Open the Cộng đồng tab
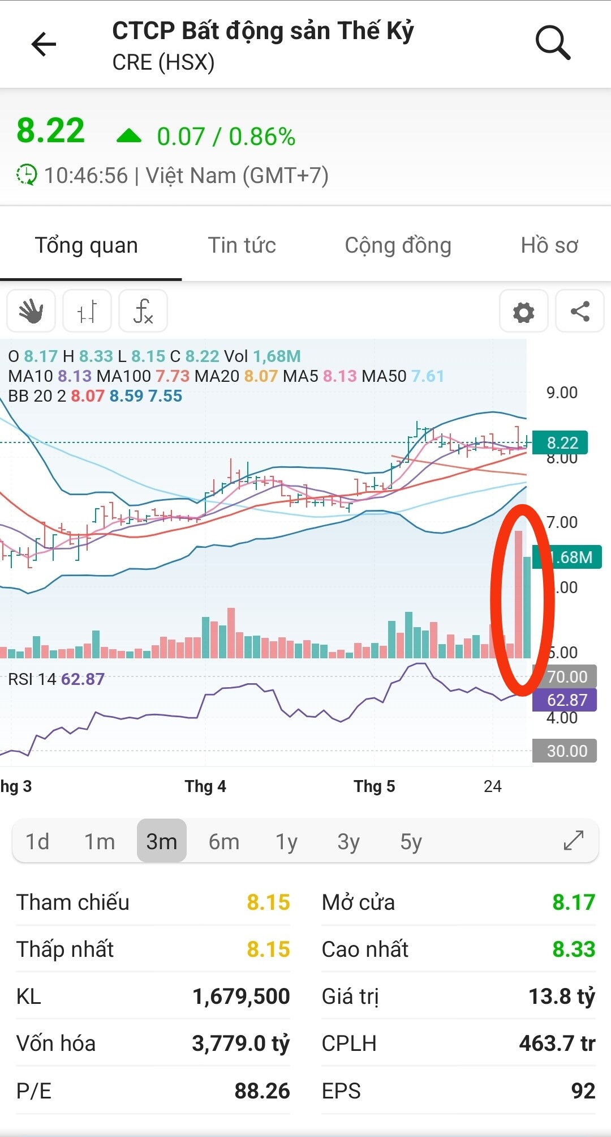The height and width of the screenshot is (1137, 611). pyautogui.click(x=398, y=245)
